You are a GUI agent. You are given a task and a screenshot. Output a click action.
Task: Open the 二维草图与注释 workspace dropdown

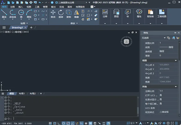[x=71, y=3]
